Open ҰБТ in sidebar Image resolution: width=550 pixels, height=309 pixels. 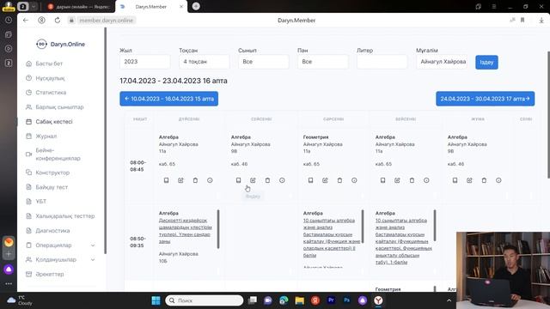[40, 202]
